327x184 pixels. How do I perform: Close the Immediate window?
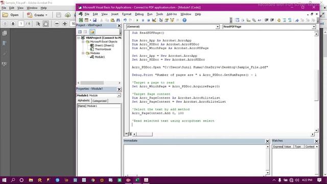point(267,141)
